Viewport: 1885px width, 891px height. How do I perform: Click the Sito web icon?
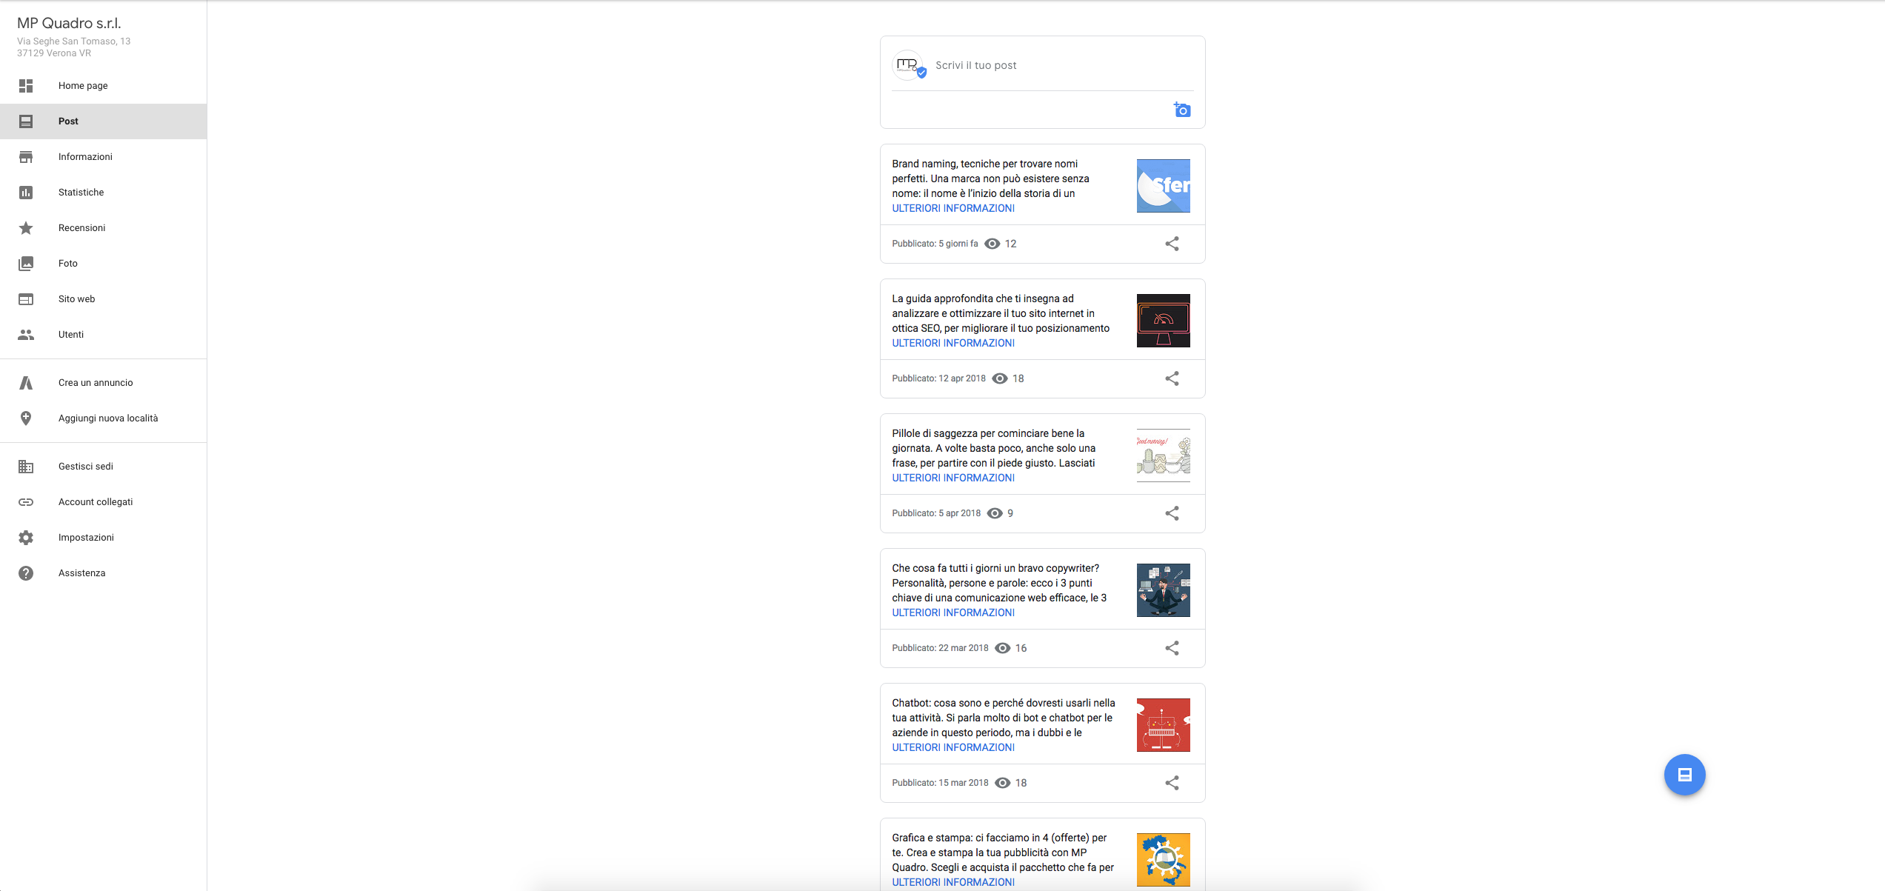pos(26,299)
